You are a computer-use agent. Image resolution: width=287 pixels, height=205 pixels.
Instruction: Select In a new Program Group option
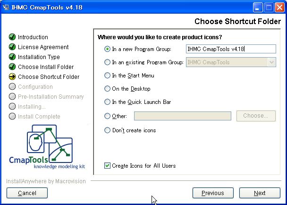coord(107,49)
